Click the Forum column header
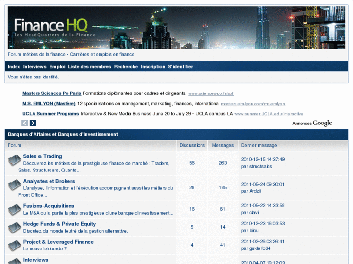The height and width of the screenshot is (264, 353). click(15, 145)
